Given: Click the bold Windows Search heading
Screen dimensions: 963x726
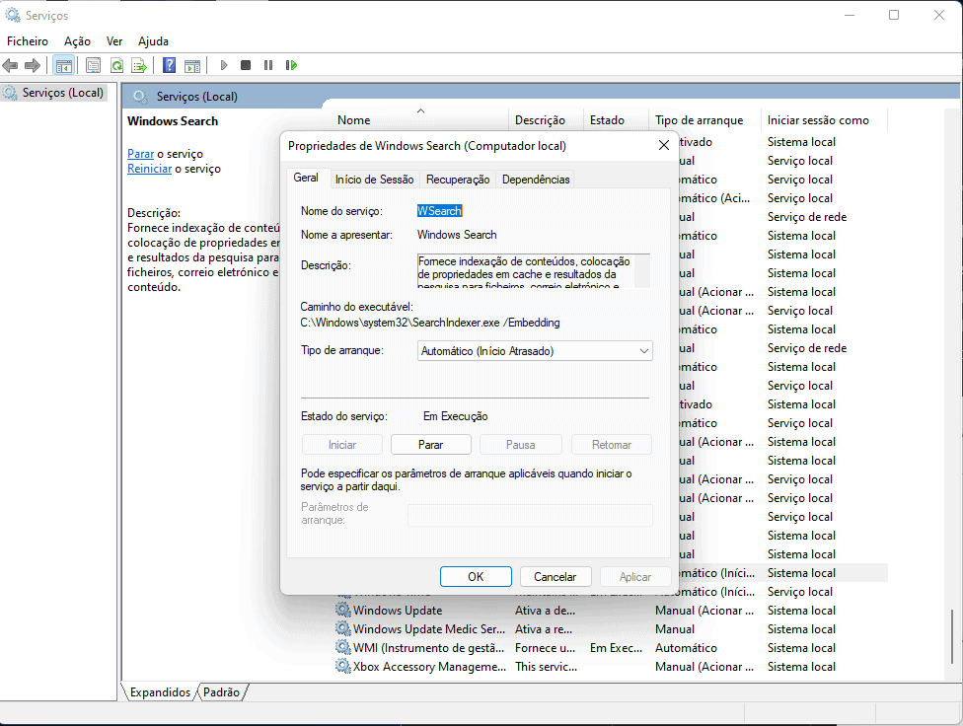Looking at the screenshot, I should [173, 121].
